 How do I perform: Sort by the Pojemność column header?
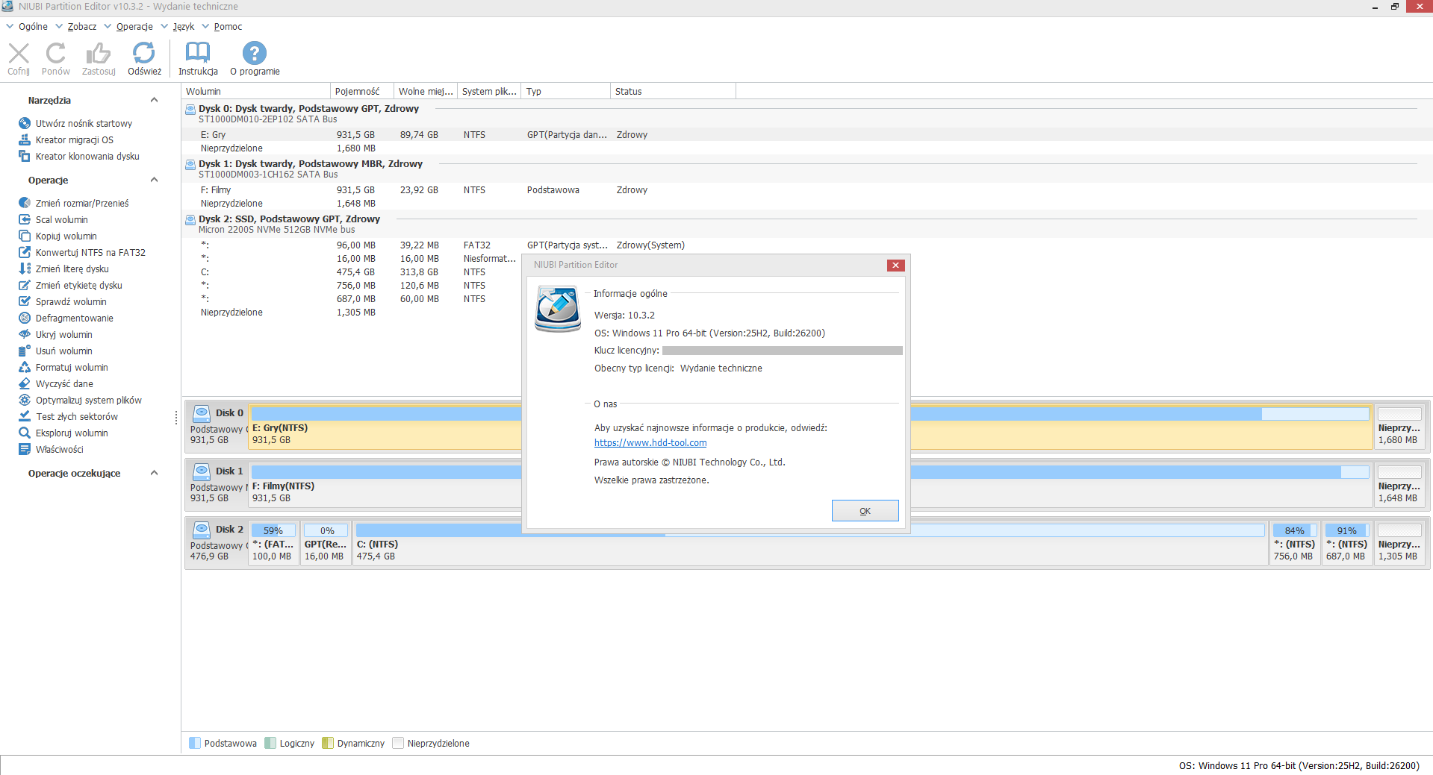[362, 92]
